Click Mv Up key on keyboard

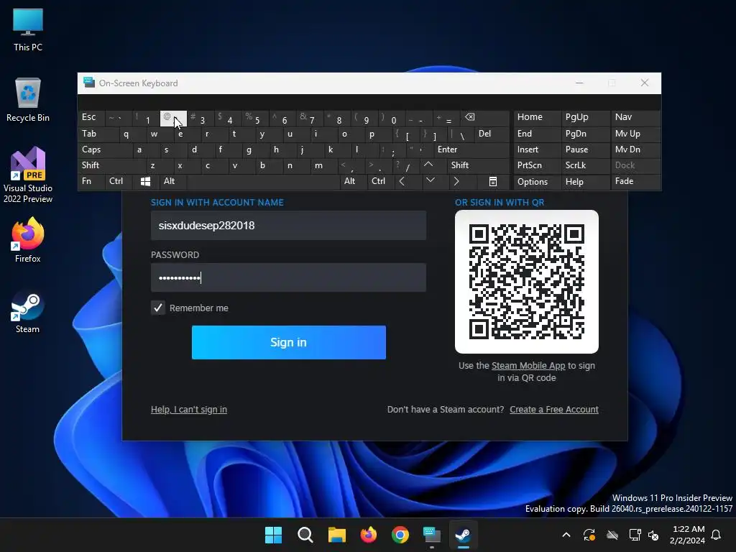coord(635,134)
